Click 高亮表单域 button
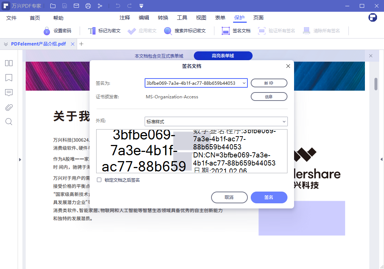The width and height of the screenshot is (384, 269). click(x=223, y=56)
